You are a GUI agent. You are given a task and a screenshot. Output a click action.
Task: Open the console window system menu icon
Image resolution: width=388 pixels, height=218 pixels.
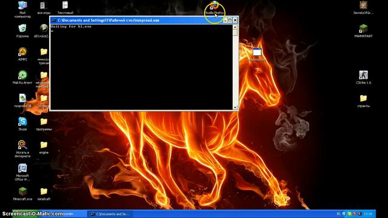point(54,20)
